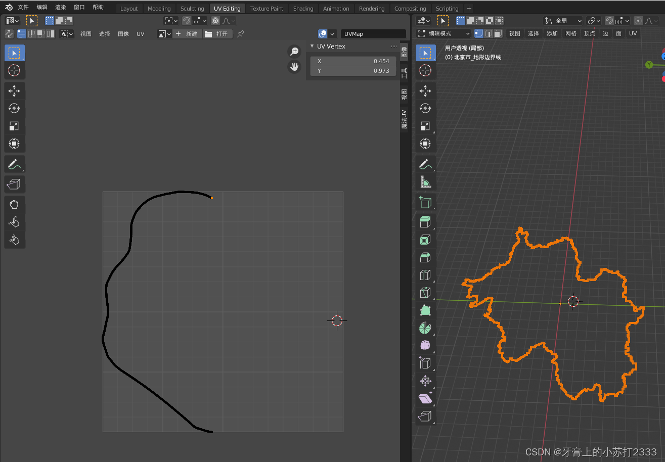Select the UV Relax sculpt tool
The image size is (665, 462).
tap(14, 222)
